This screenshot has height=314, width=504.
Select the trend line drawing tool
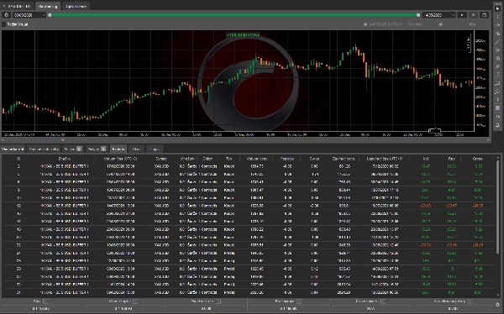(x=497, y=42)
